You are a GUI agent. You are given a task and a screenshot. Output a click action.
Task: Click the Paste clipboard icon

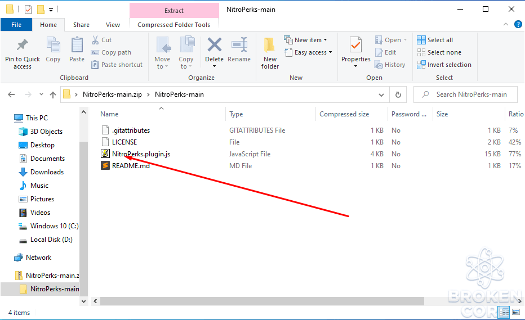(77, 45)
